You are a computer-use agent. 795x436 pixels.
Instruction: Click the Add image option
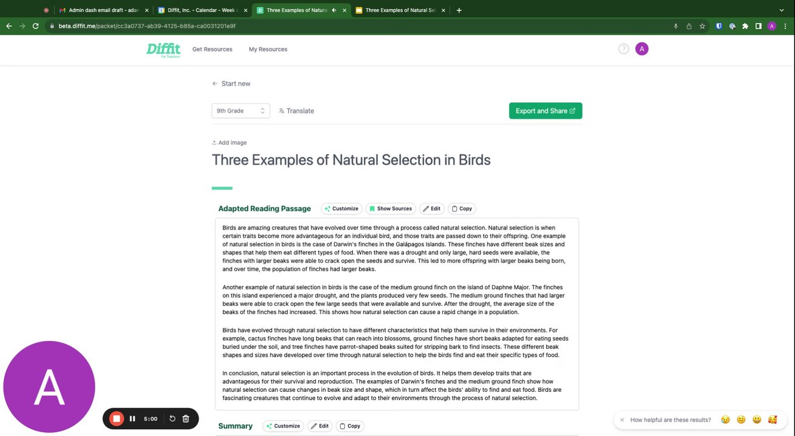coord(229,143)
